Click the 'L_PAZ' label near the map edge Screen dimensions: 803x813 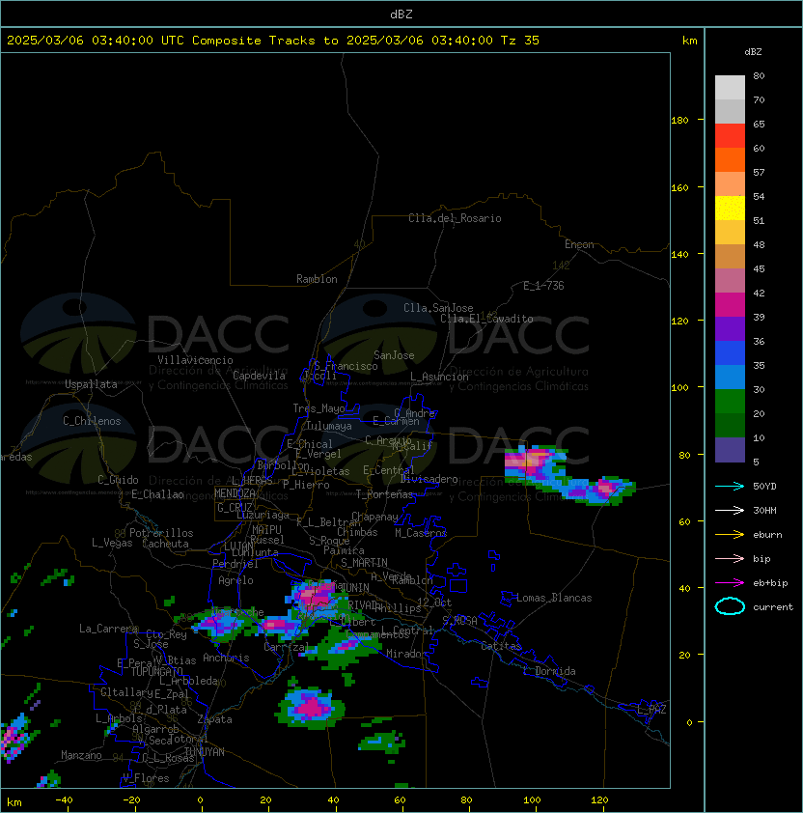tap(651, 710)
